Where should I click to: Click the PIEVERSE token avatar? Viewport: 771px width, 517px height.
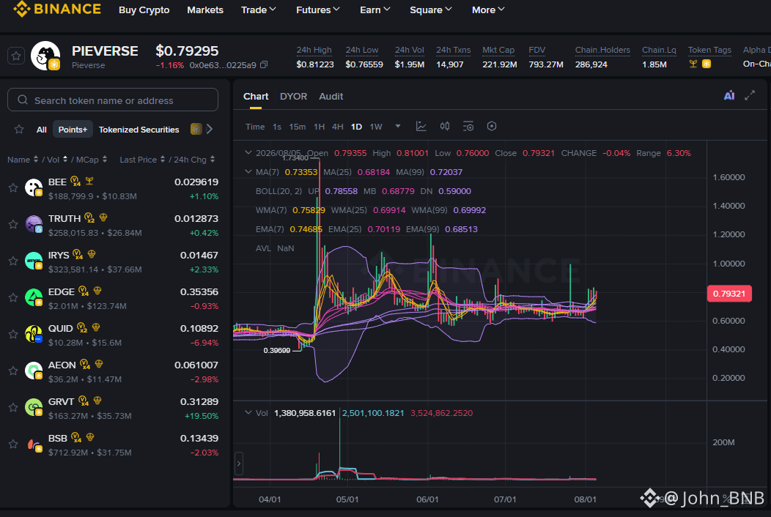[x=45, y=56]
